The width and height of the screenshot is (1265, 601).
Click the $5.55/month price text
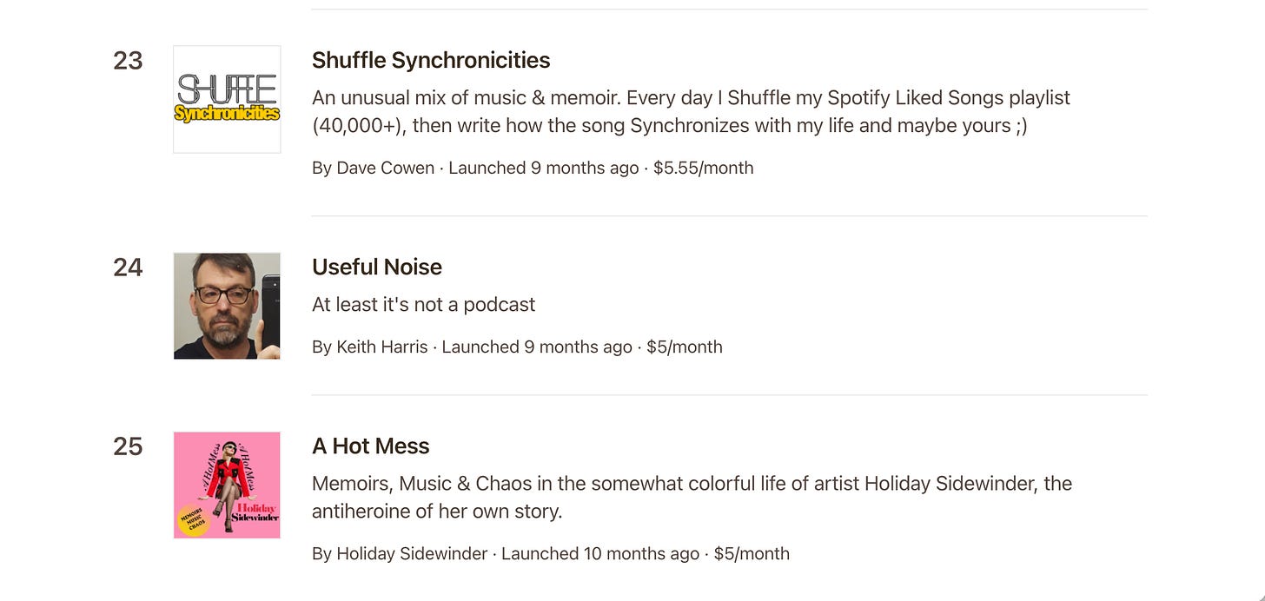(x=703, y=168)
